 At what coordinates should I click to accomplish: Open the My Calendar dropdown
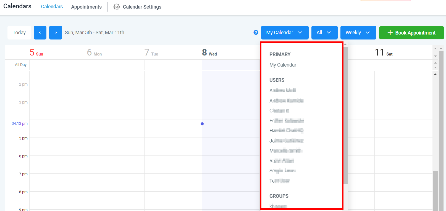285,33
